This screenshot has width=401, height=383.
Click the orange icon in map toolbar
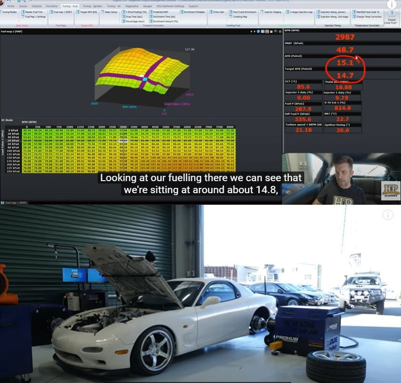267,32
